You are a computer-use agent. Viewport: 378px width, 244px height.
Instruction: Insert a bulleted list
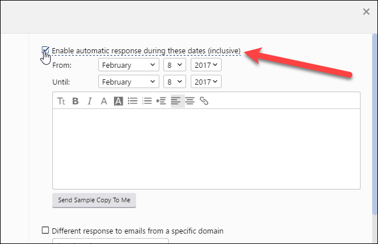[x=133, y=101]
